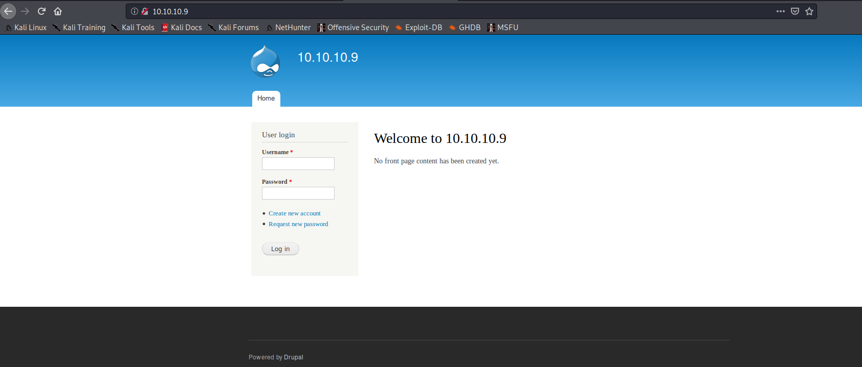Open the Exploit-DB bookmark
Viewport: 862px width, 367px height.
click(x=418, y=28)
